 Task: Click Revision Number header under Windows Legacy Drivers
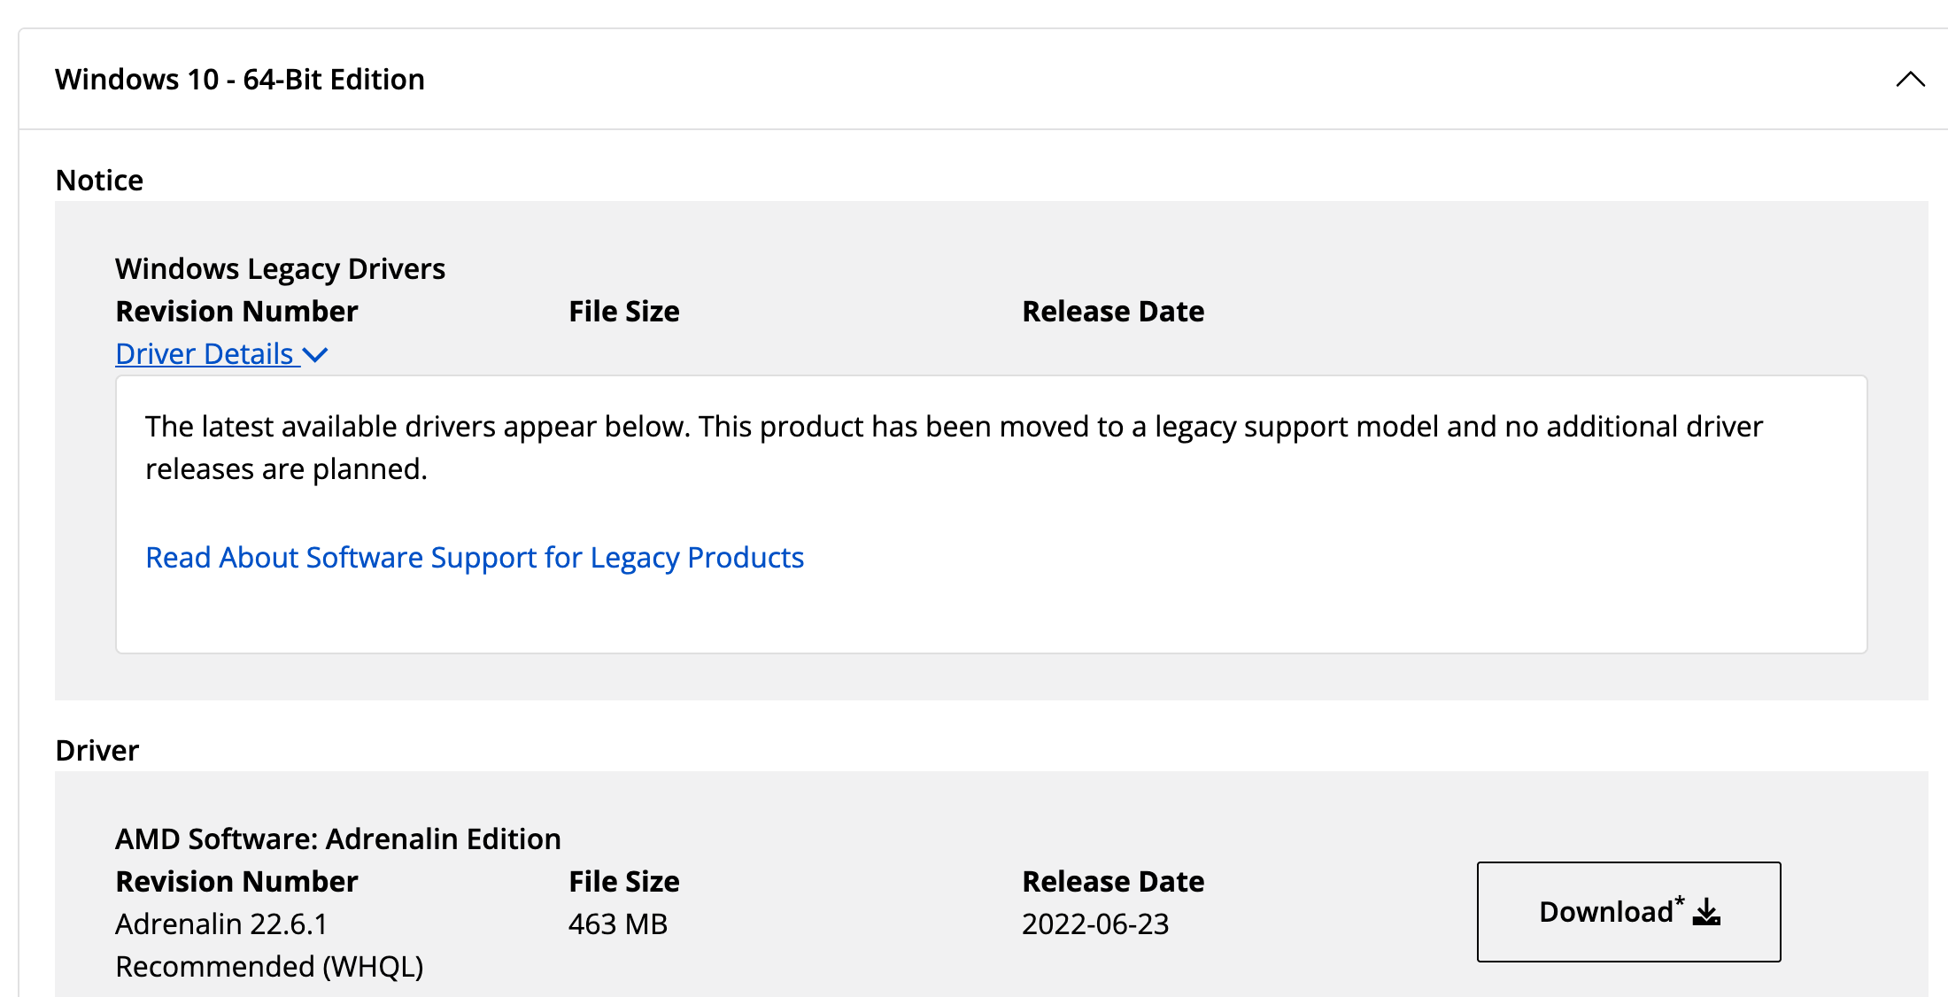point(237,312)
